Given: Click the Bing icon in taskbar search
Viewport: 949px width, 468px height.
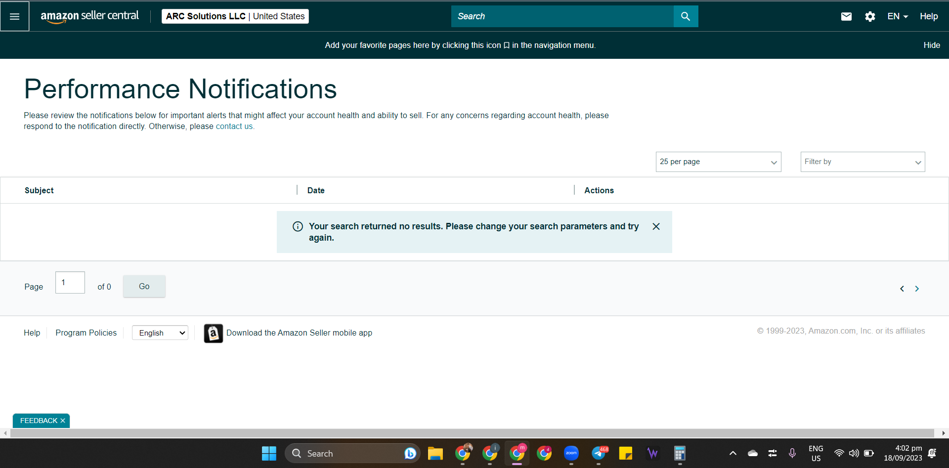Looking at the screenshot, I should tap(410, 453).
